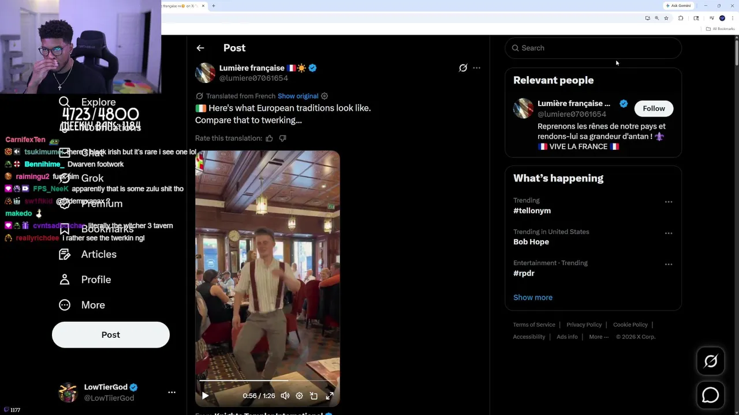
Task: Expand the footer More menu
Action: pos(599,337)
